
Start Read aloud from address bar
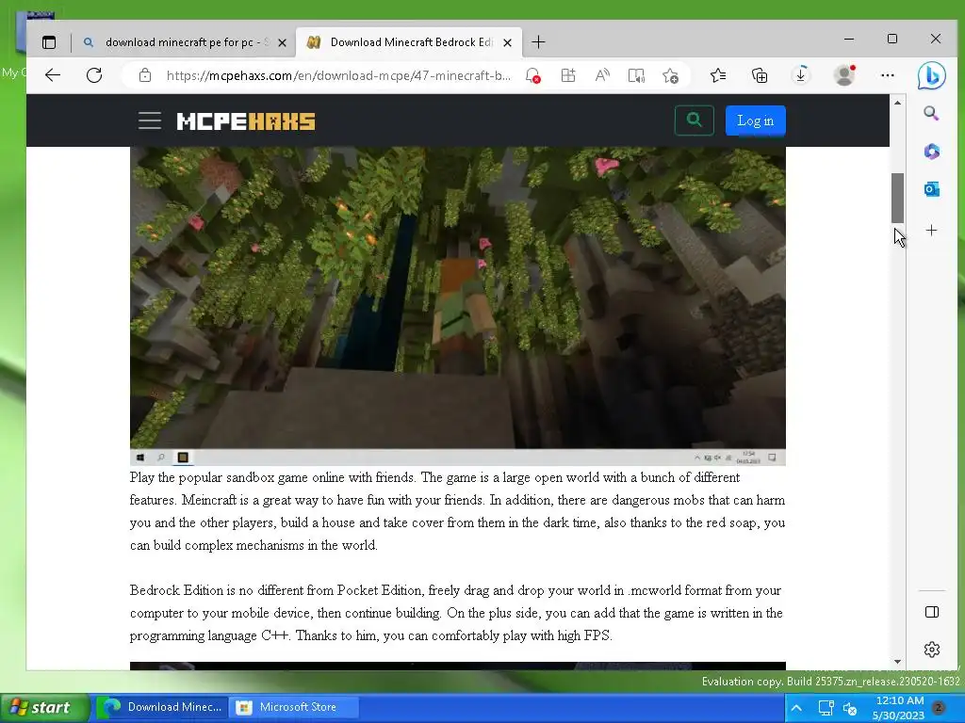[x=602, y=75]
